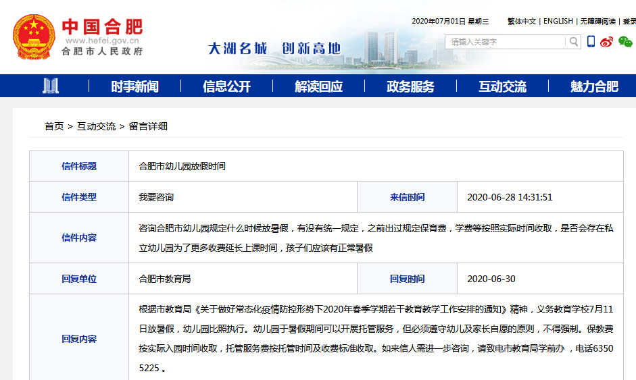
Task: Click the 回复时间 label cell
Action: coord(408,279)
